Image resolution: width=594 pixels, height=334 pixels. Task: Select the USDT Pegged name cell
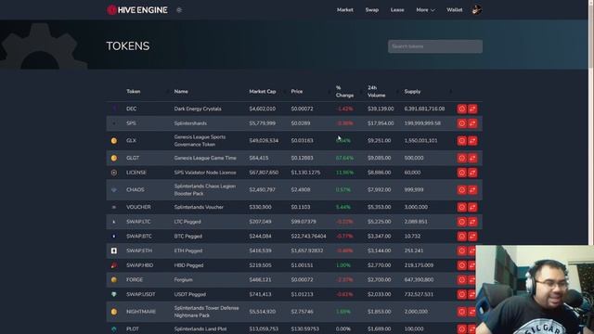(x=189, y=294)
